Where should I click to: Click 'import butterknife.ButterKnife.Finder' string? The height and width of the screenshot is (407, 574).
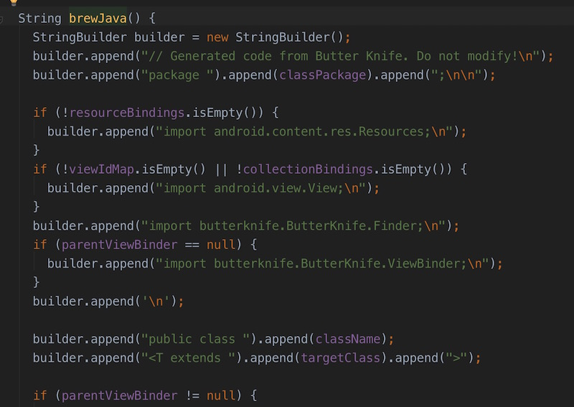(293, 225)
